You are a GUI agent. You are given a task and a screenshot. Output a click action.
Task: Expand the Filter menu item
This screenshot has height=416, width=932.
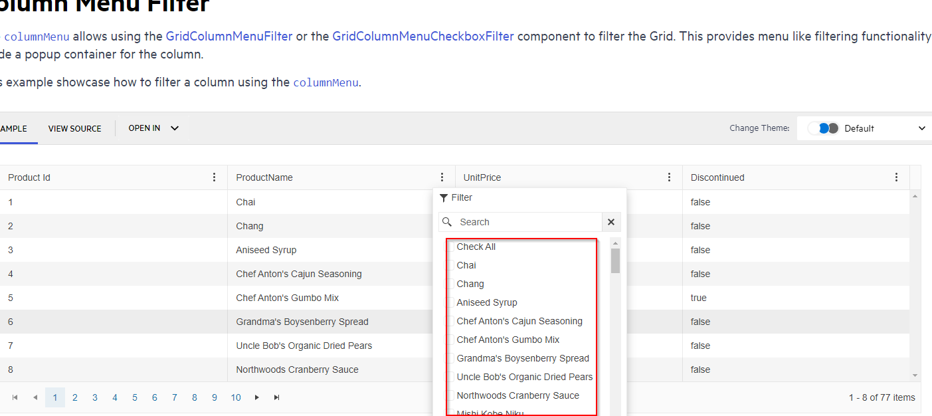(456, 197)
